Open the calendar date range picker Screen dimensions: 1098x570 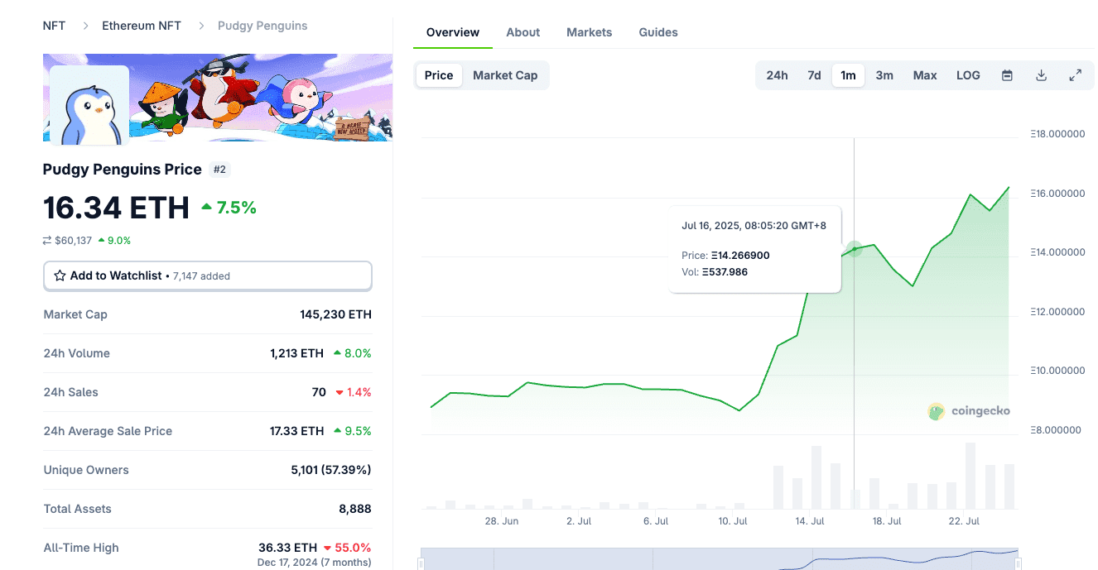tap(1007, 75)
